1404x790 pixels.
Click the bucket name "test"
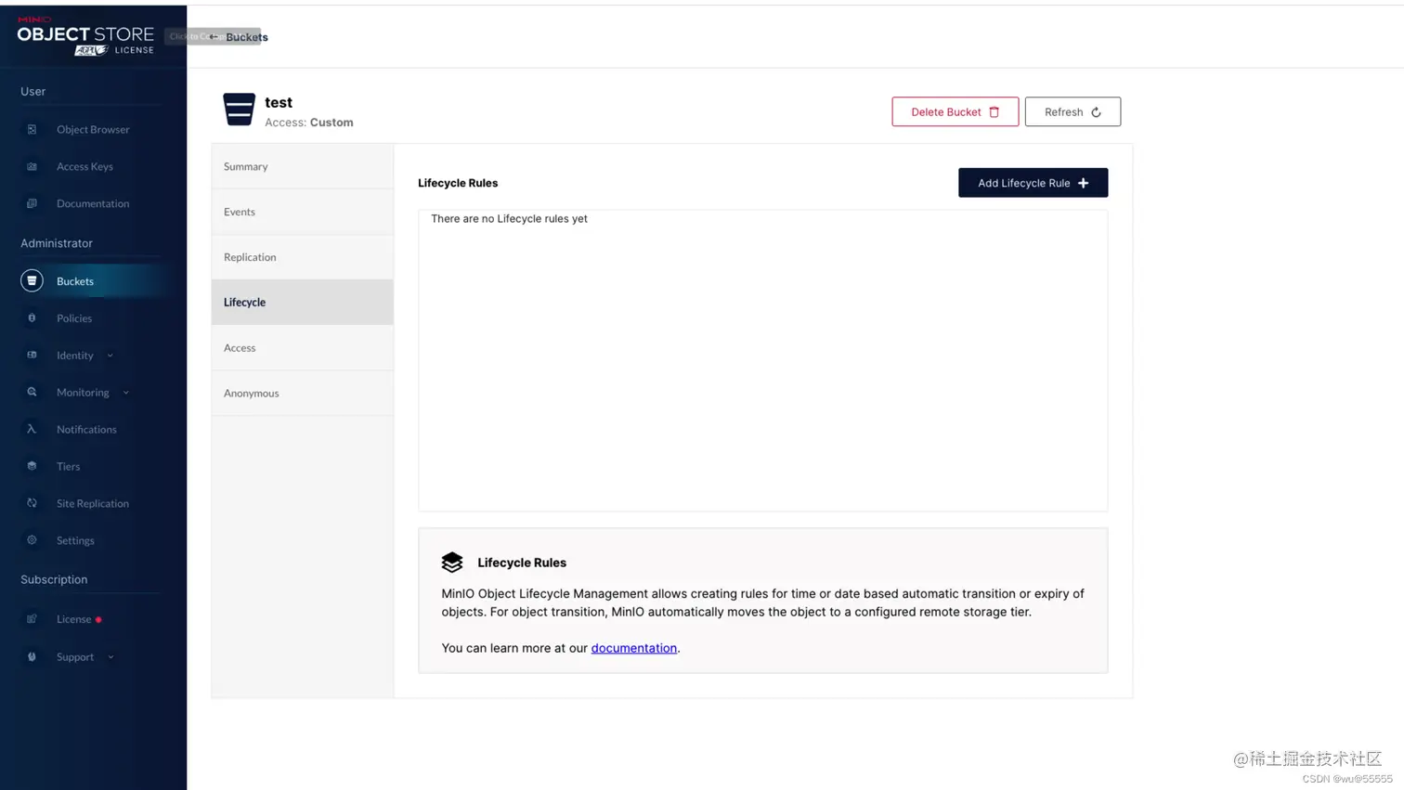279,102
